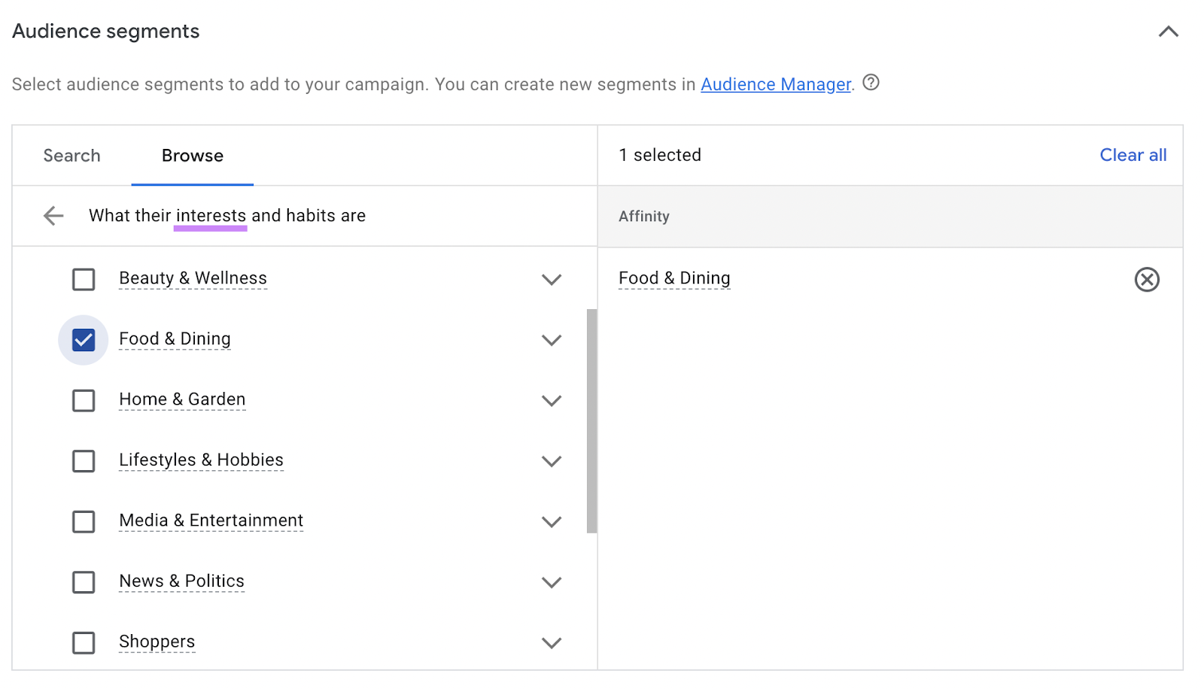Open the Audience Manager link
The height and width of the screenshot is (689, 1204).
point(776,84)
